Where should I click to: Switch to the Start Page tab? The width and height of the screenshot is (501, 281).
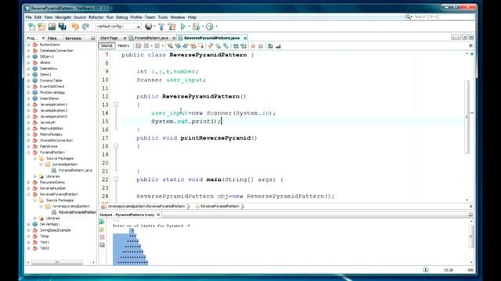(110, 38)
